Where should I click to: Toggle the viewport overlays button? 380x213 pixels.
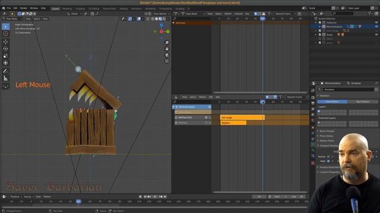[139, 18]
